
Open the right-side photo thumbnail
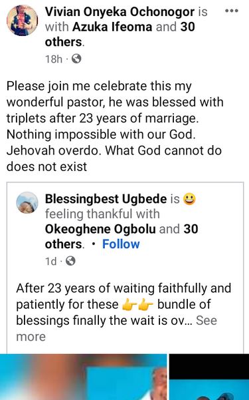(x=209, y=377)
